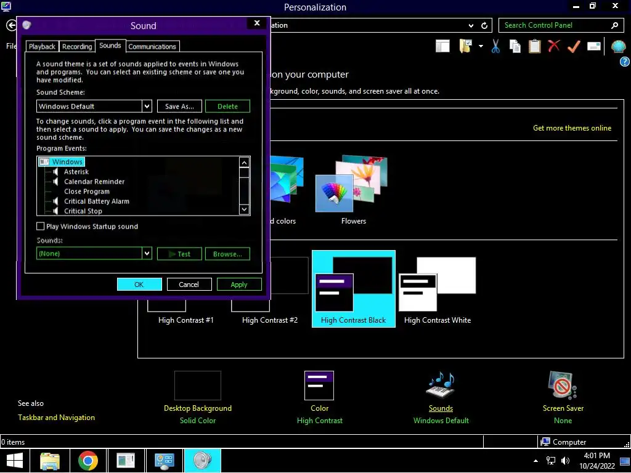
Task: Click the Program Events scroll up arrow
Action: (x=244, y=163)
